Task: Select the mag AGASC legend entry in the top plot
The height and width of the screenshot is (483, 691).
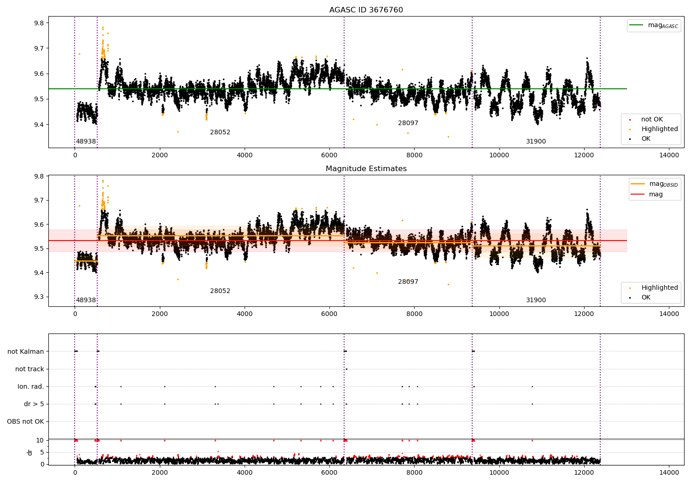Action: coord(654,25)
